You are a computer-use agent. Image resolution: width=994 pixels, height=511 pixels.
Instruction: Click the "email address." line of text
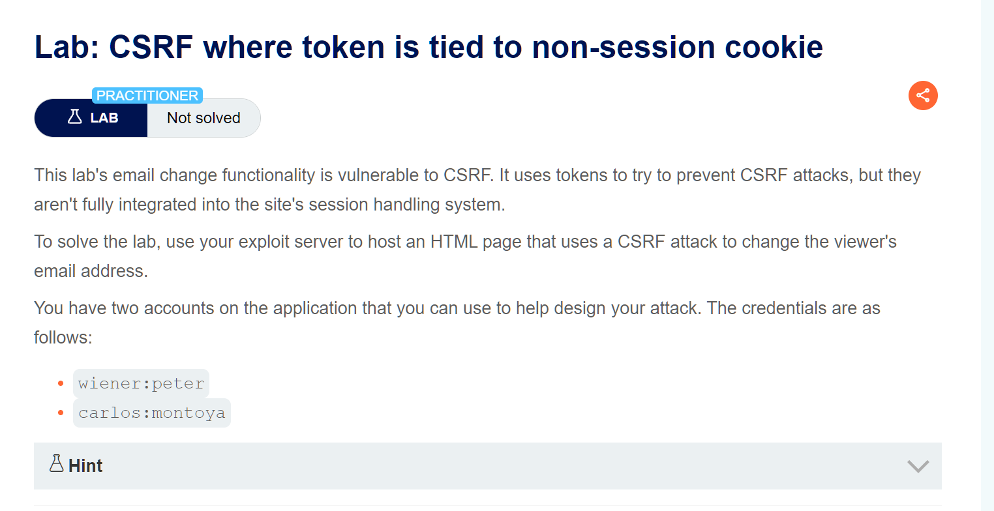[91, 270]
